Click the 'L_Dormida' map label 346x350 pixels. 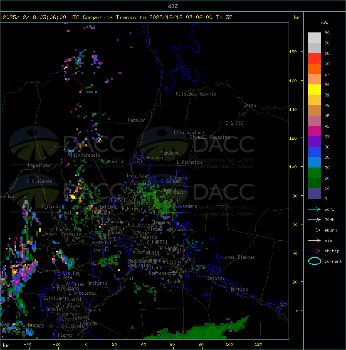[x=237, y=289]
